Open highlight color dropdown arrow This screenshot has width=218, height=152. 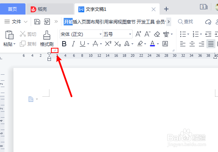pos(145,44)
